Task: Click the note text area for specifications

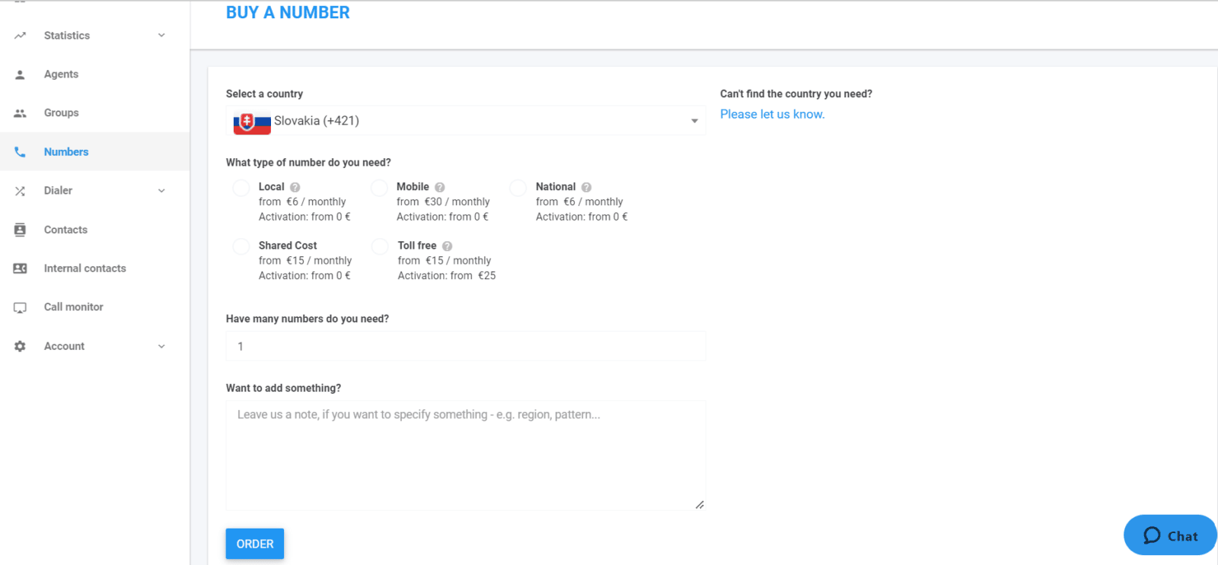Action: tap(465, 454)
